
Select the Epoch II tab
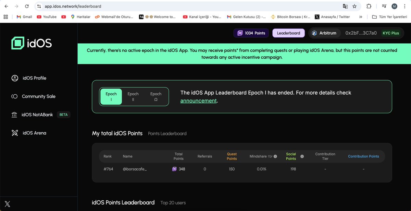click(x=133, y=96)
